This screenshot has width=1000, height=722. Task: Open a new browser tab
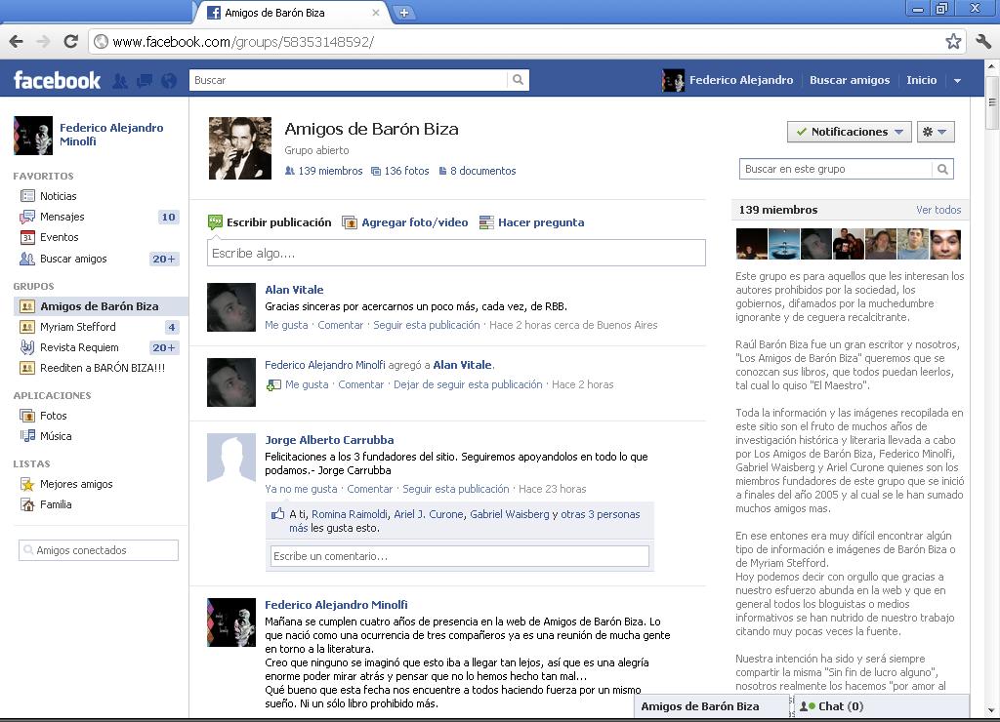coord(403,12)
